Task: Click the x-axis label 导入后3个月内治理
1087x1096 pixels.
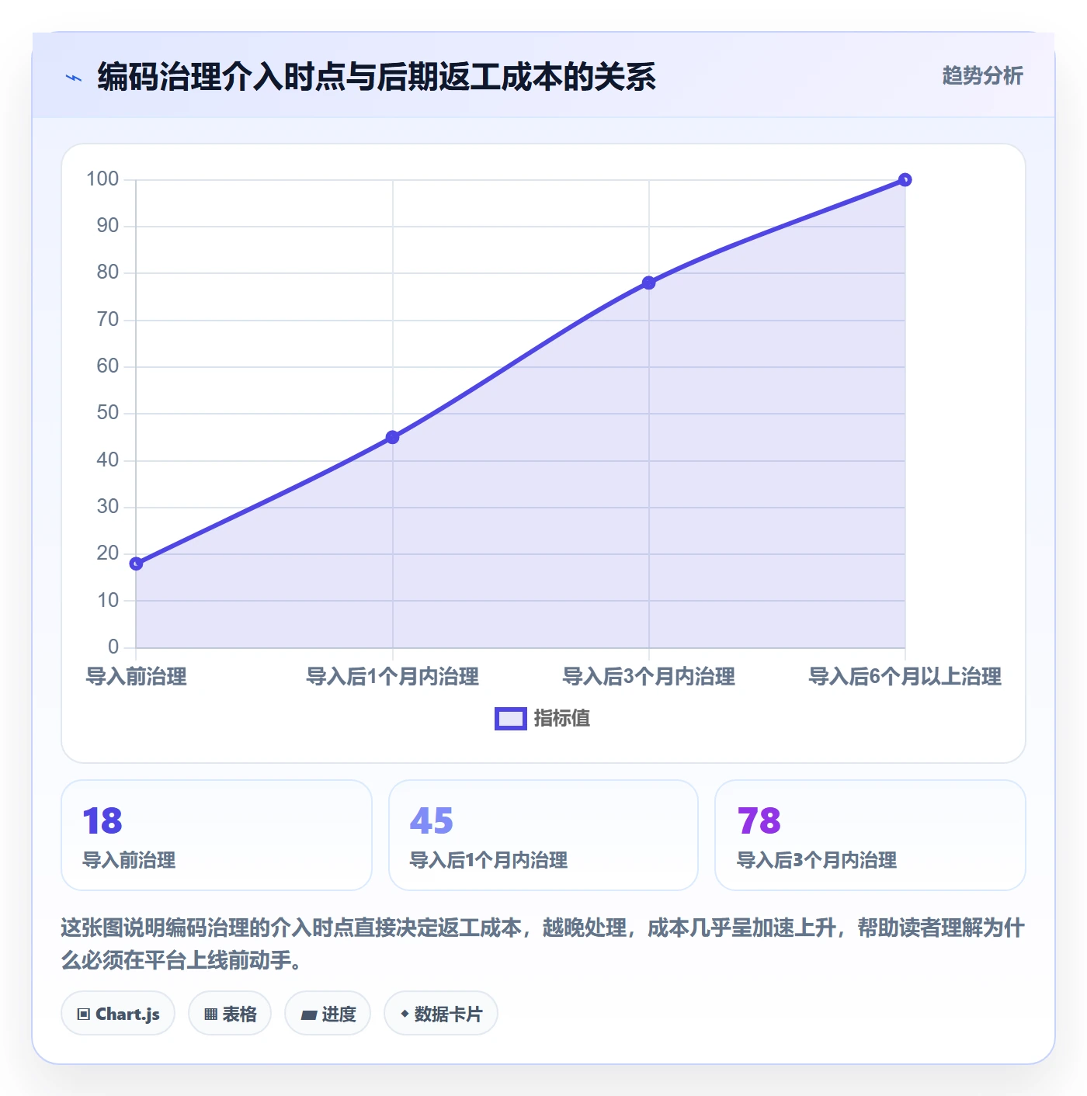Action: point(649,677)
